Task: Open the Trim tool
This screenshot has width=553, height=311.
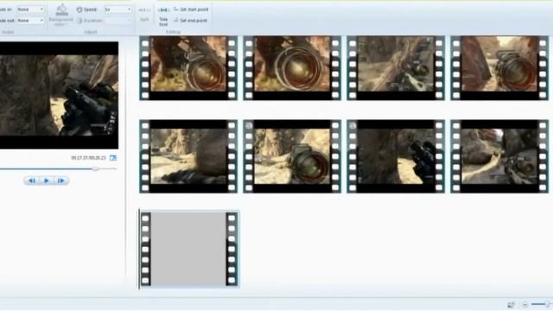Action: pos(163,16)
